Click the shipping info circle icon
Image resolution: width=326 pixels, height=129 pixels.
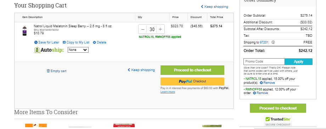pos(273,42)
